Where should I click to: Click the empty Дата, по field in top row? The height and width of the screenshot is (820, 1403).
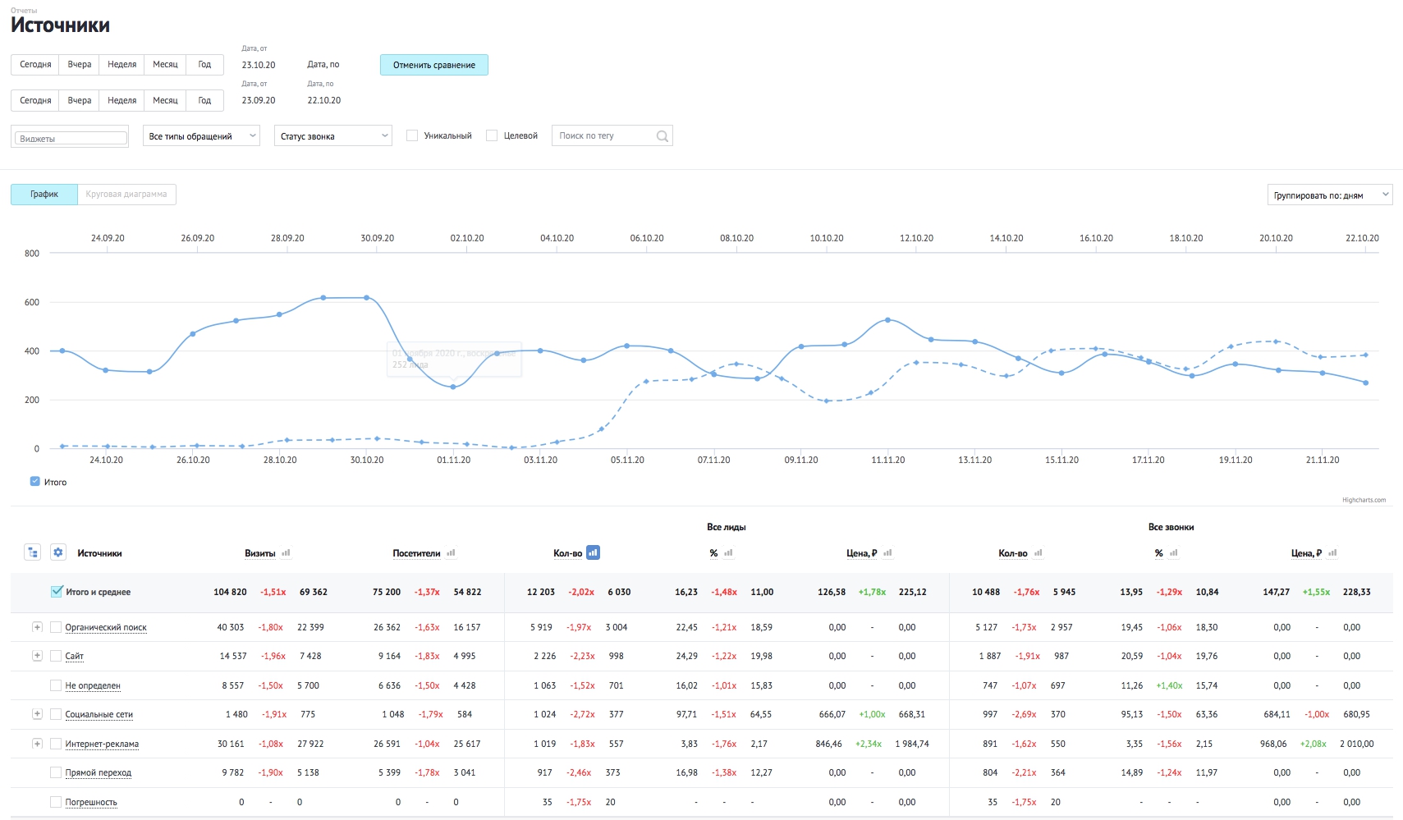pyautogui.click(x=323, y=64)
